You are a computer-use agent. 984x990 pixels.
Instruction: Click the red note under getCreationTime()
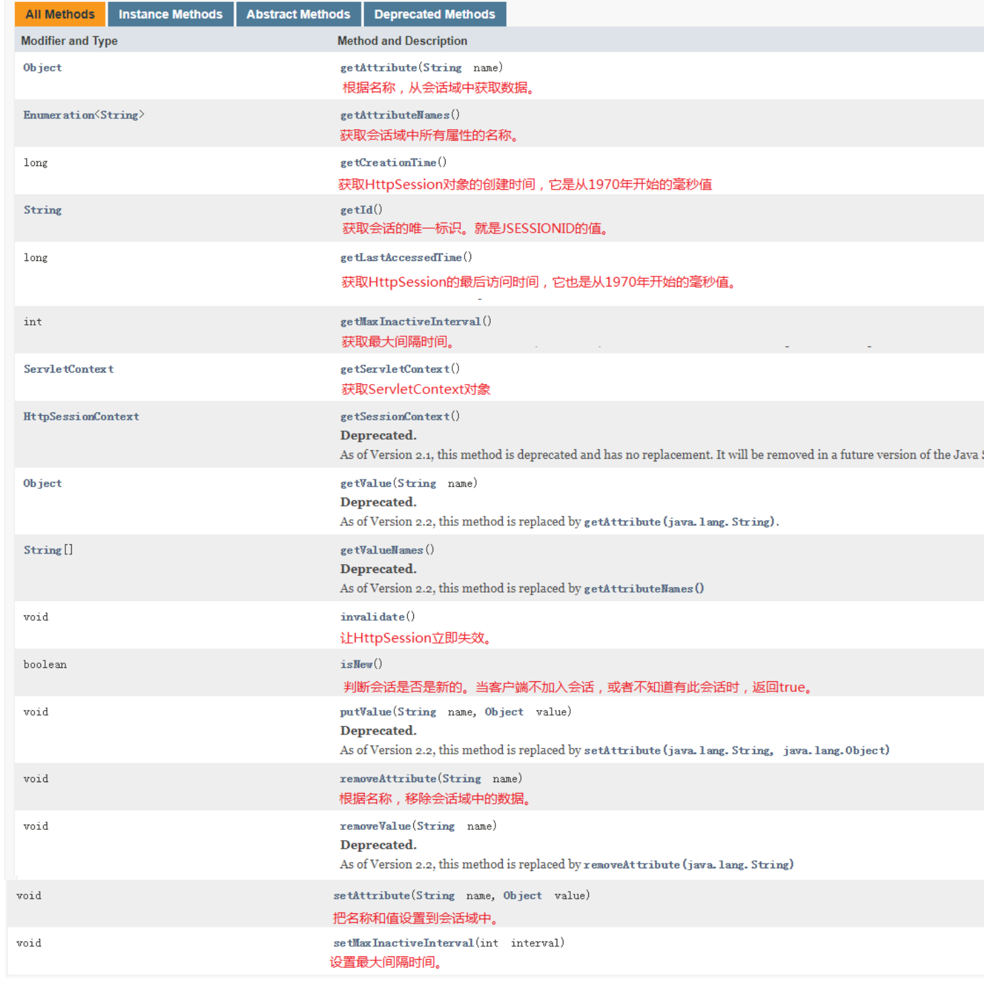click(525, 184)
